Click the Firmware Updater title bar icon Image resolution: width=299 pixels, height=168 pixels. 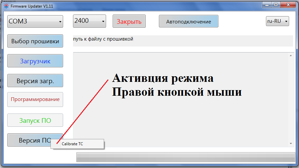[6, 6]
